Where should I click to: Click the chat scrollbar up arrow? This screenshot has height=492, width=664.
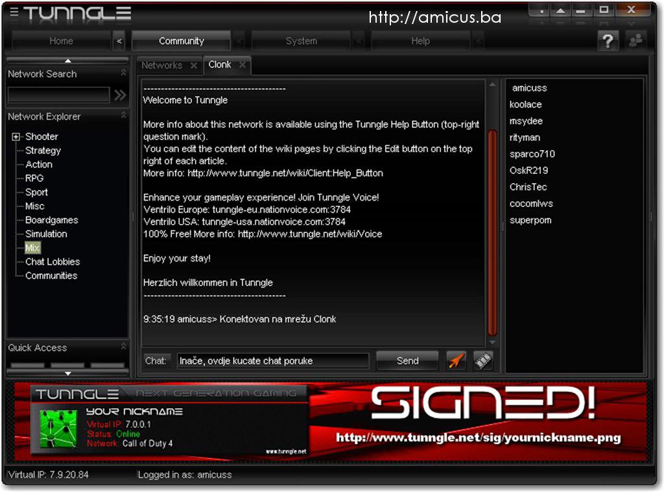492,85
